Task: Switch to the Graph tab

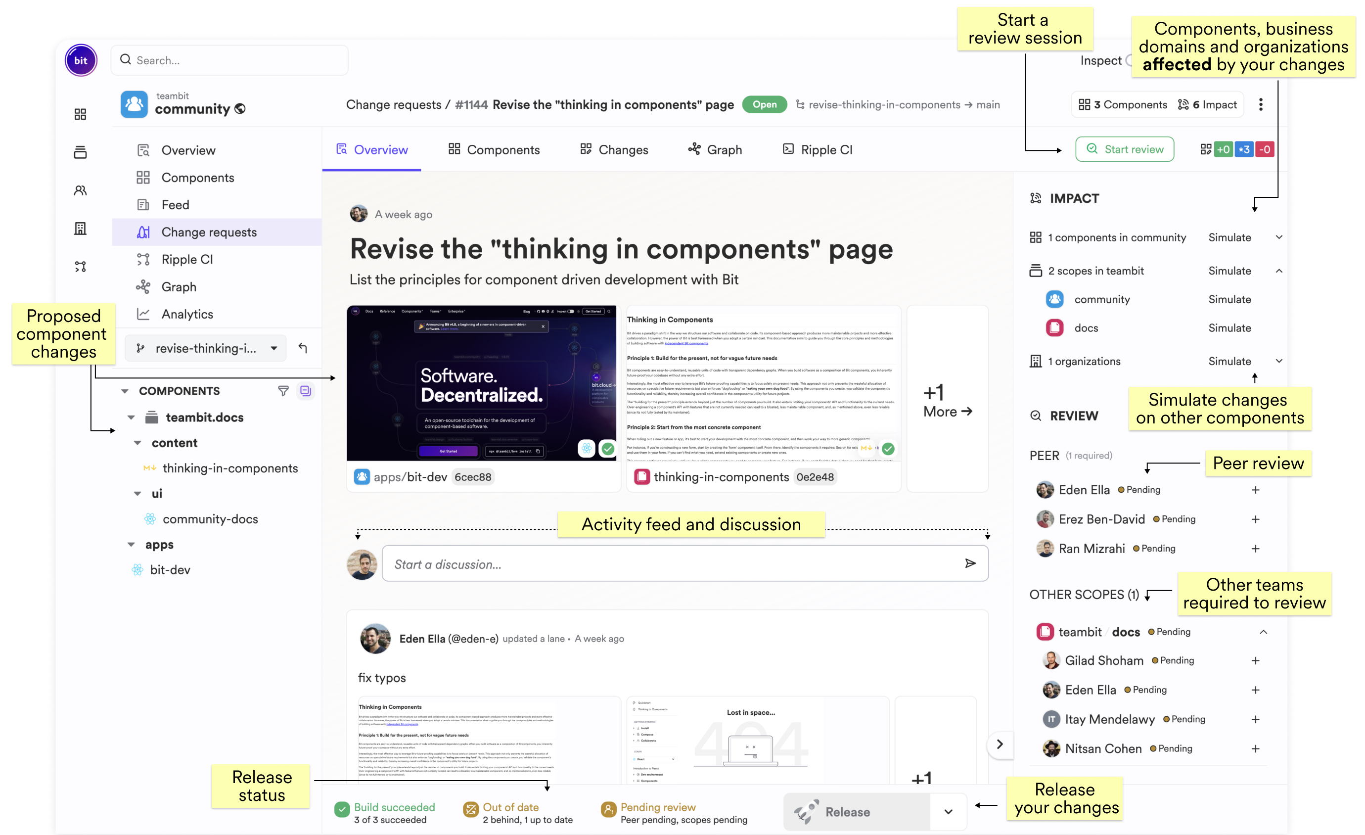Action: [x=715, y=149]
